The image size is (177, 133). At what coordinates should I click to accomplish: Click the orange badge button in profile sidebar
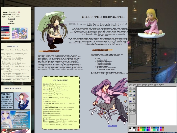click(x=5, y=38)
